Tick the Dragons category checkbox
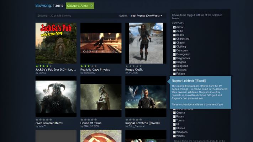 (x=174, y=62)
